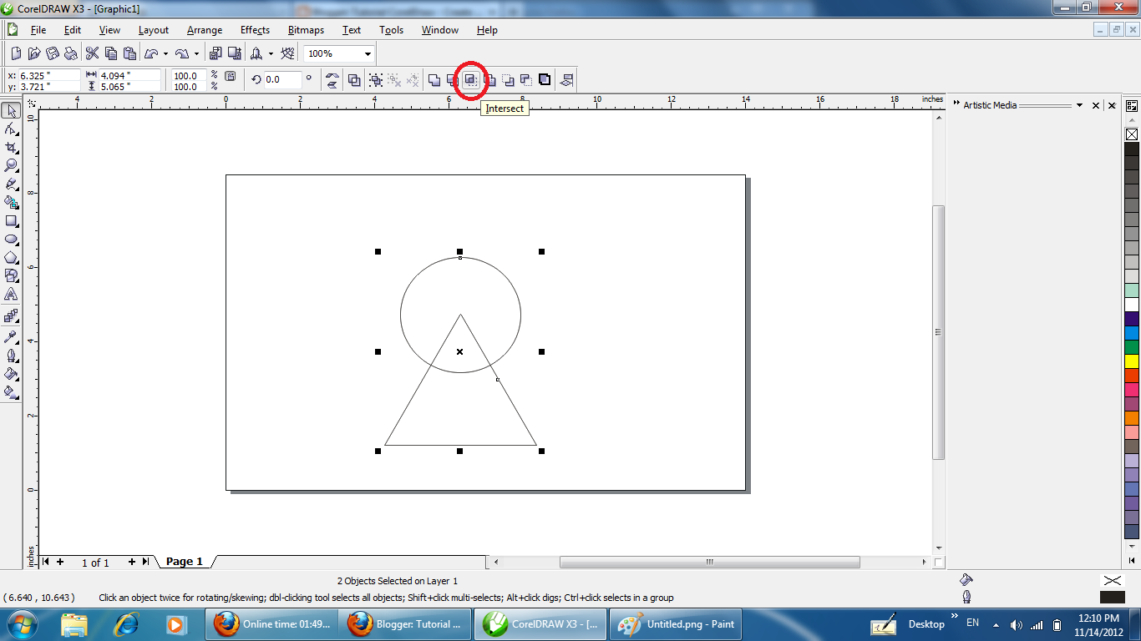Click the Save icon
1141x641 pixels.
tap(52, 53)
